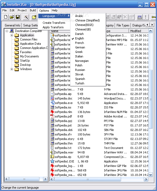
Task: Open the Project menu
Action: tap(22, 10)
